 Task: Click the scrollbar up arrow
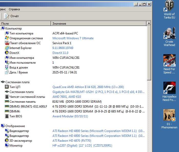(149, 23)
